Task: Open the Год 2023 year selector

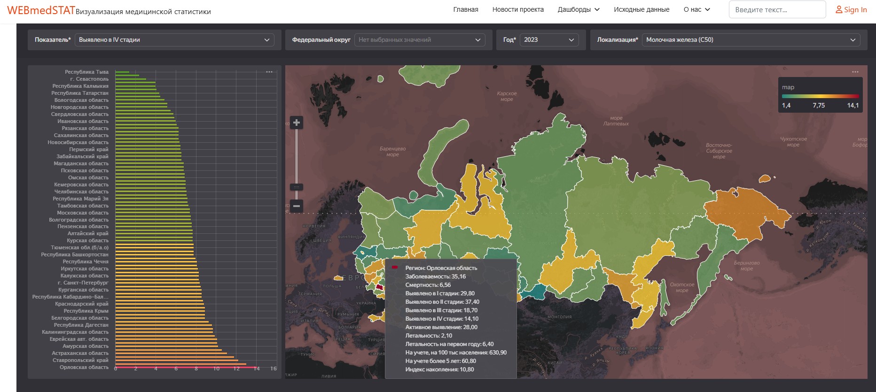Action: pos(549,40)
